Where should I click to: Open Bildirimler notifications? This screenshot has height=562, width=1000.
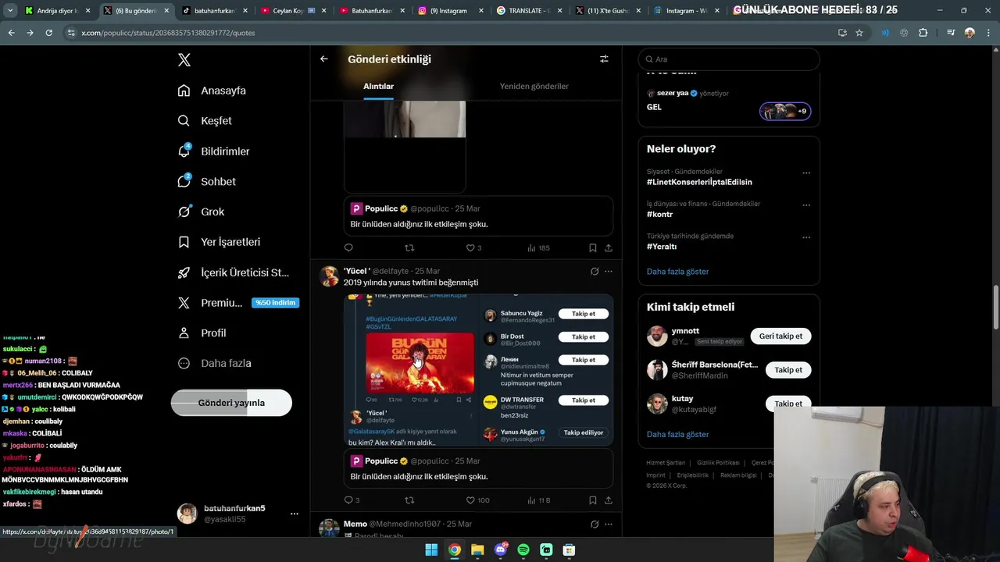[213, 151]
